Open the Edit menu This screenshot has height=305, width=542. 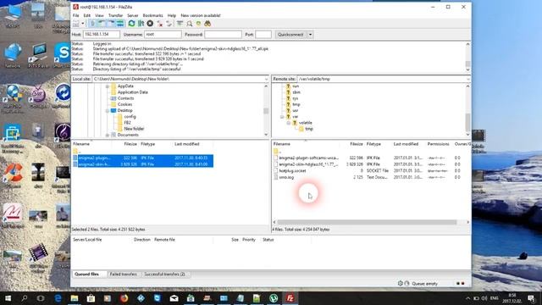(86, 15)
